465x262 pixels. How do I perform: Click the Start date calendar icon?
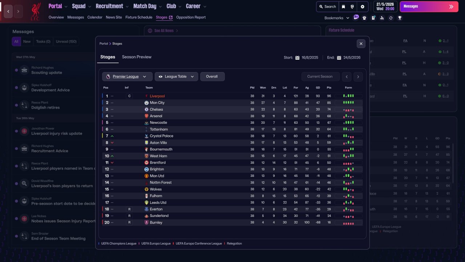click(x=297, y=57)
